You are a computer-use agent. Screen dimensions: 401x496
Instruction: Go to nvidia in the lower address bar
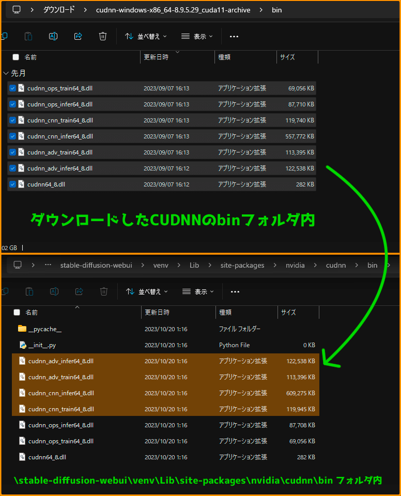click(295, 265)
